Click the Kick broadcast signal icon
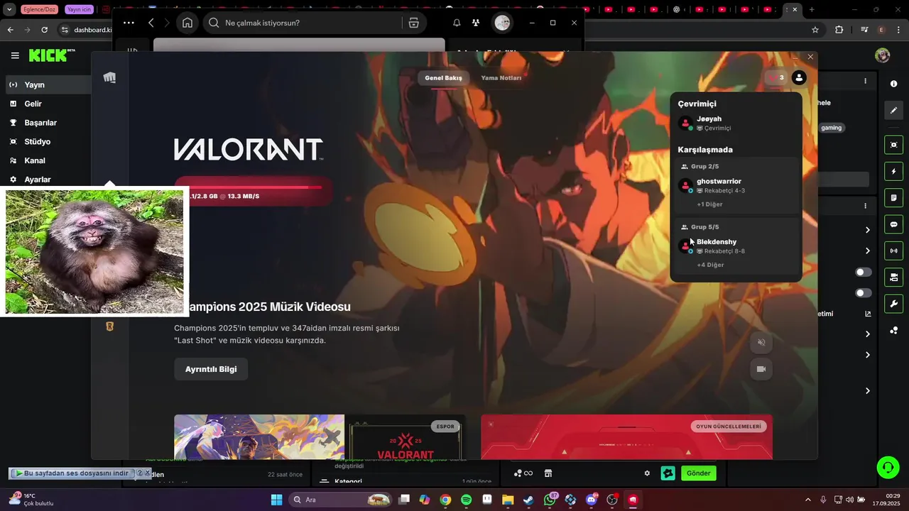This screenshot has height=511, width=909. pyautogui.click(x=893, y=251)
